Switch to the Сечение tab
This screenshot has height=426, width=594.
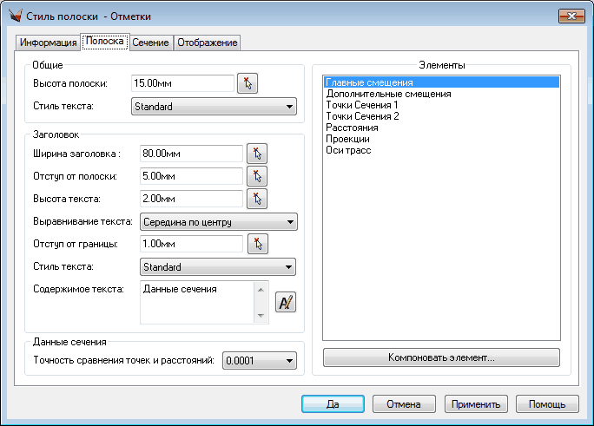click(x=150, y=43)
